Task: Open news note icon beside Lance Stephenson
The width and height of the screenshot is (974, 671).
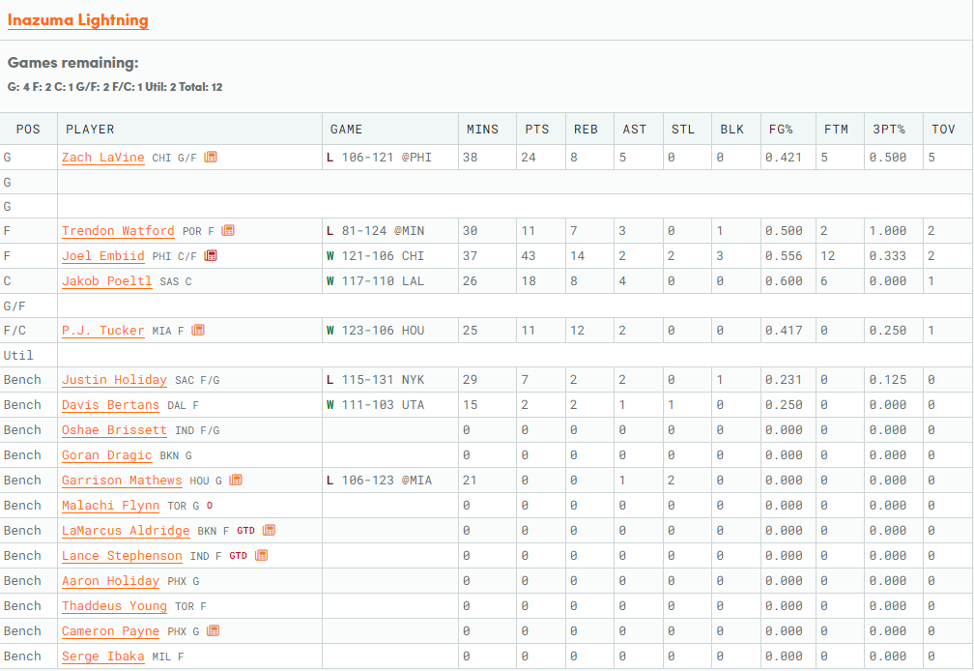Action: [x=262, y=555]
